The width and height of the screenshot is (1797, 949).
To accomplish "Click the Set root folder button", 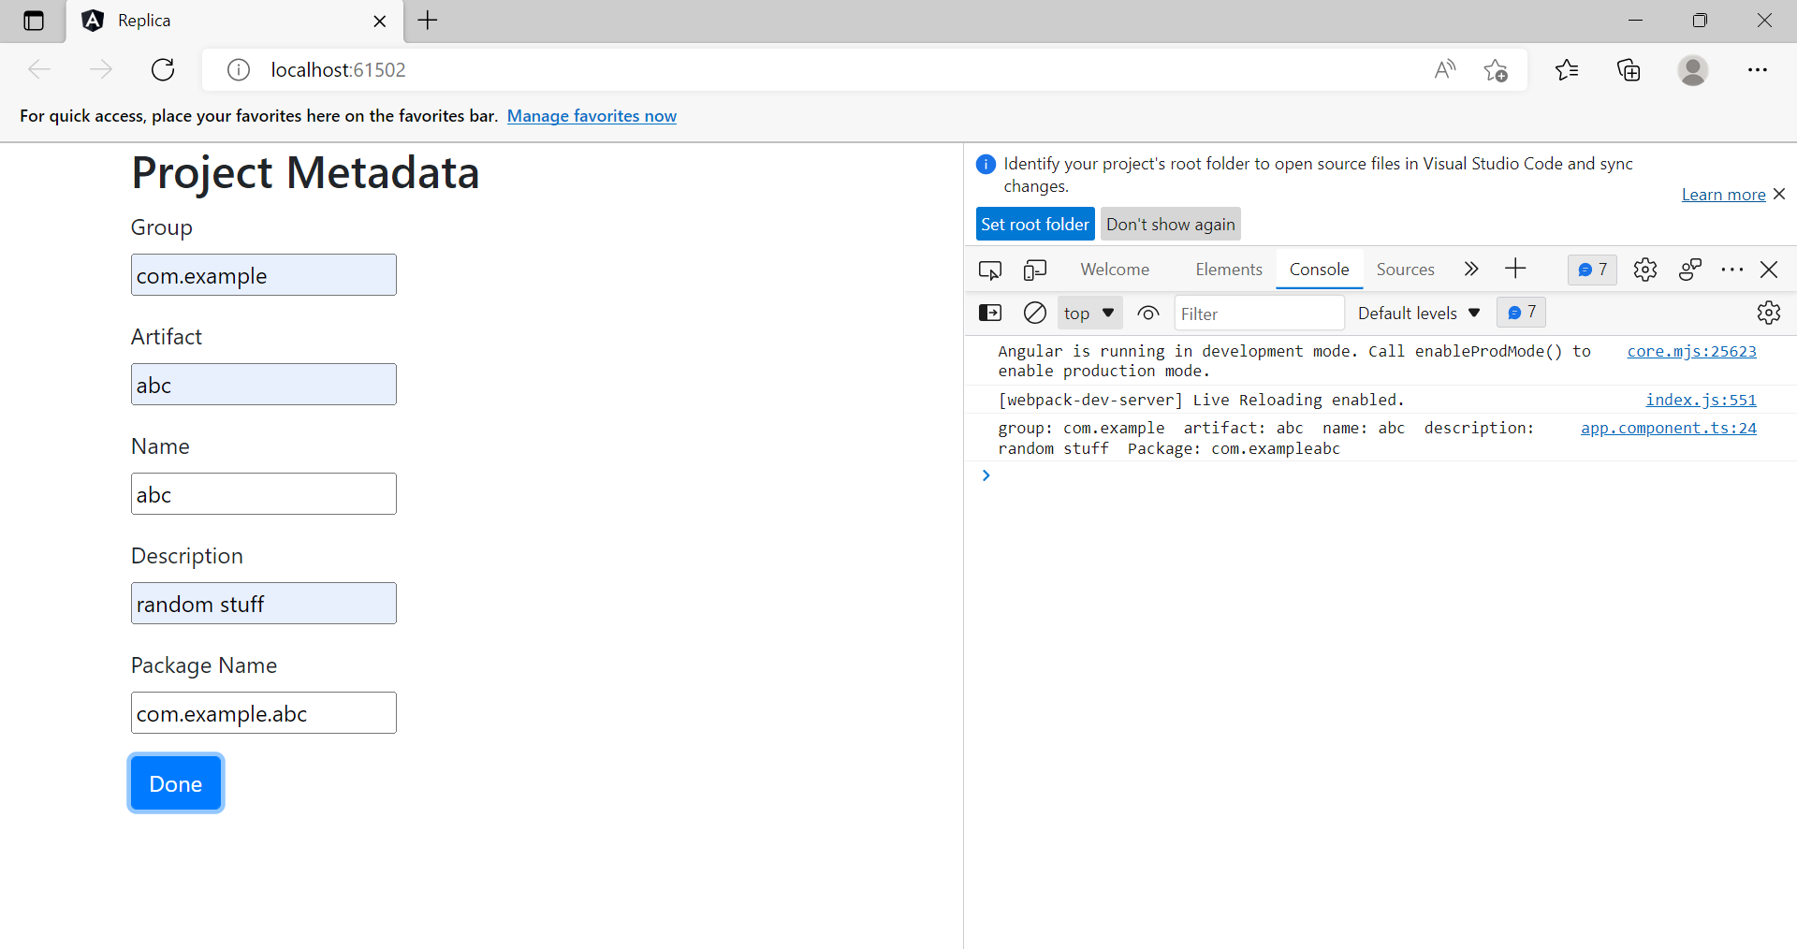I will 1035,224.
